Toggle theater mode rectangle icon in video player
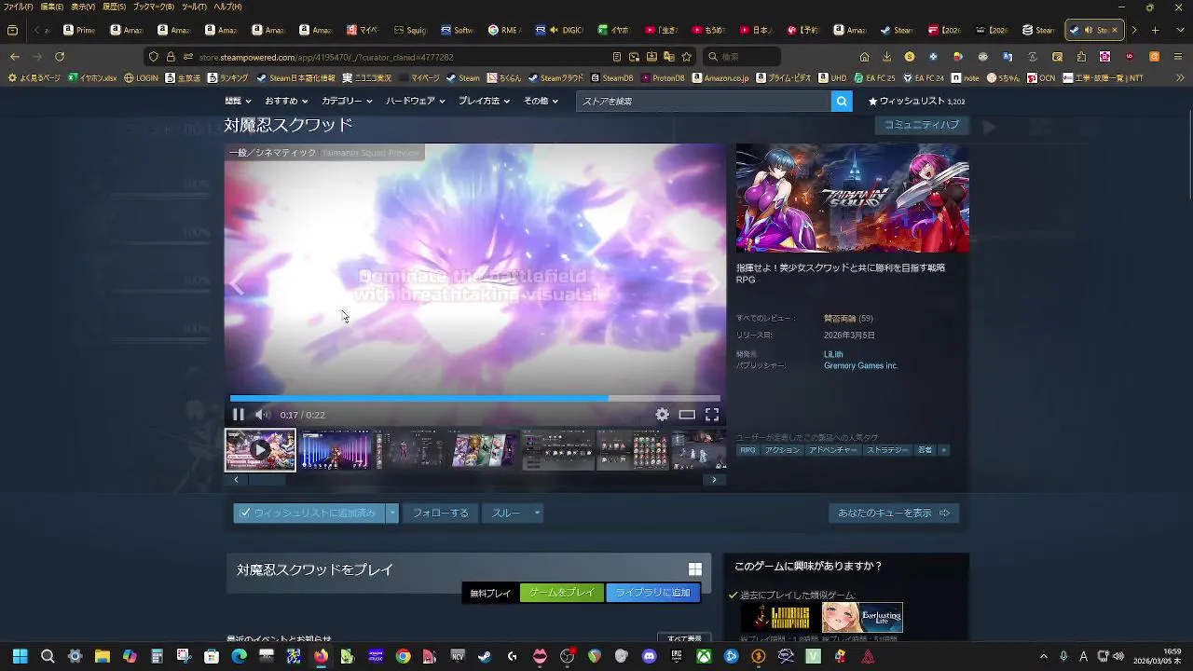The height and width of the screenshot is (671, 1193). click(687, 415)
